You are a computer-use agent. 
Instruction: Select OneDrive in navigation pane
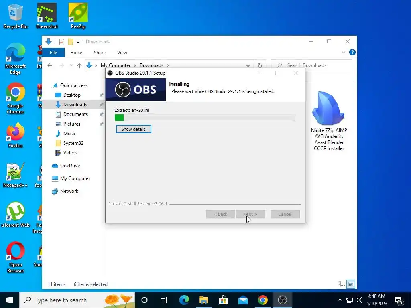pos(70,166)
